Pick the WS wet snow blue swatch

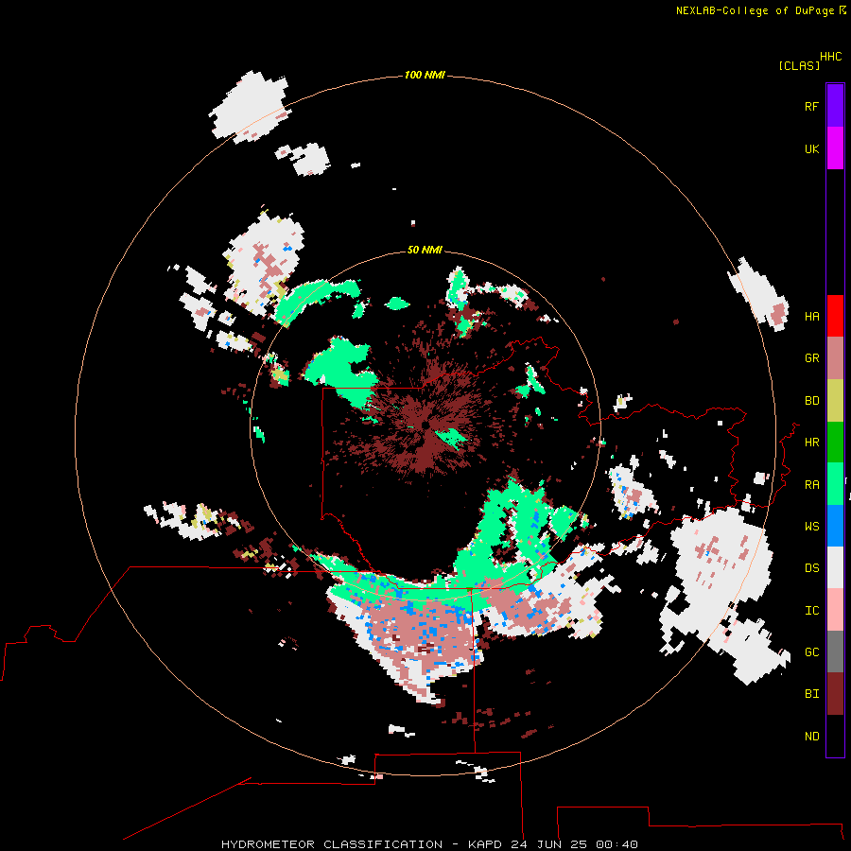pyautogui.click(x=835, y=526)
